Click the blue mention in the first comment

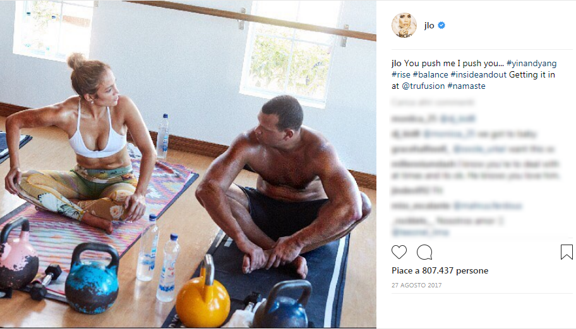458,118
